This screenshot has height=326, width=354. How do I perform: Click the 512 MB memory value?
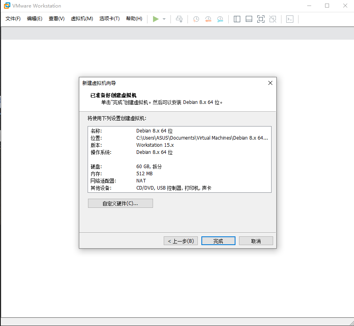tap(144, 174)
